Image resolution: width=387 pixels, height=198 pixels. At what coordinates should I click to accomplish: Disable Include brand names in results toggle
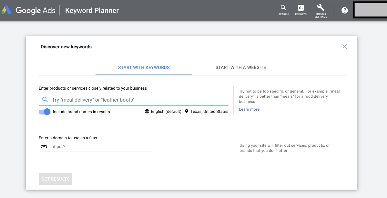(45, 112)
